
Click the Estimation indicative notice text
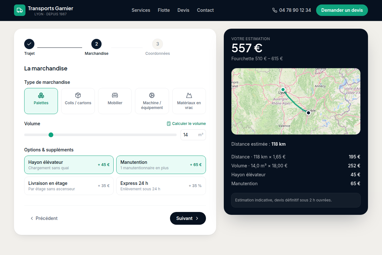283,200
